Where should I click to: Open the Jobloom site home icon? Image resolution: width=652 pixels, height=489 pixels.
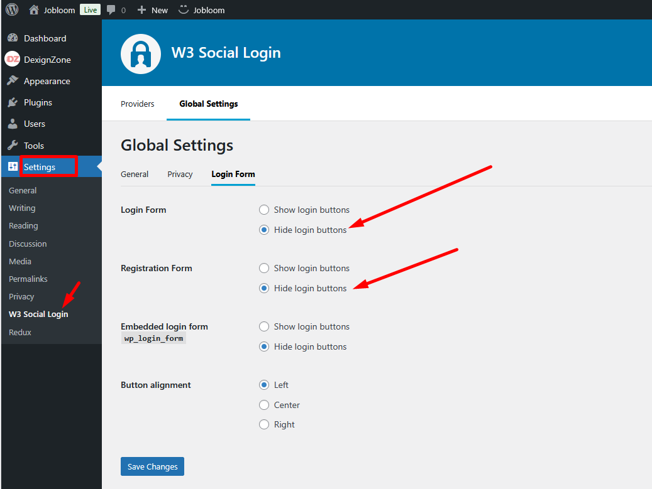(x=34, y=10)
